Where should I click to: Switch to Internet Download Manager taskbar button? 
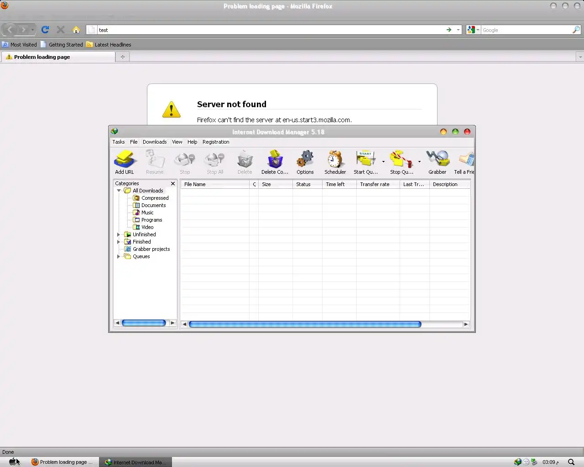tap(136, 462)
